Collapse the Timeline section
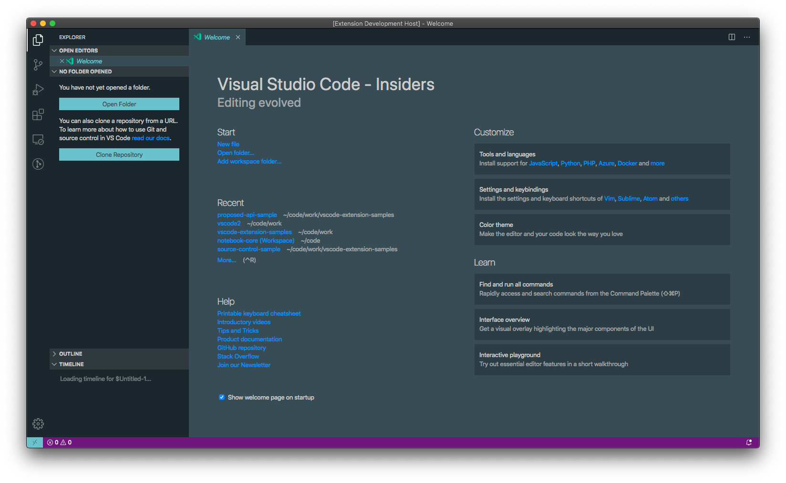Viewport: 786px width, 483px height. [119, 364]
